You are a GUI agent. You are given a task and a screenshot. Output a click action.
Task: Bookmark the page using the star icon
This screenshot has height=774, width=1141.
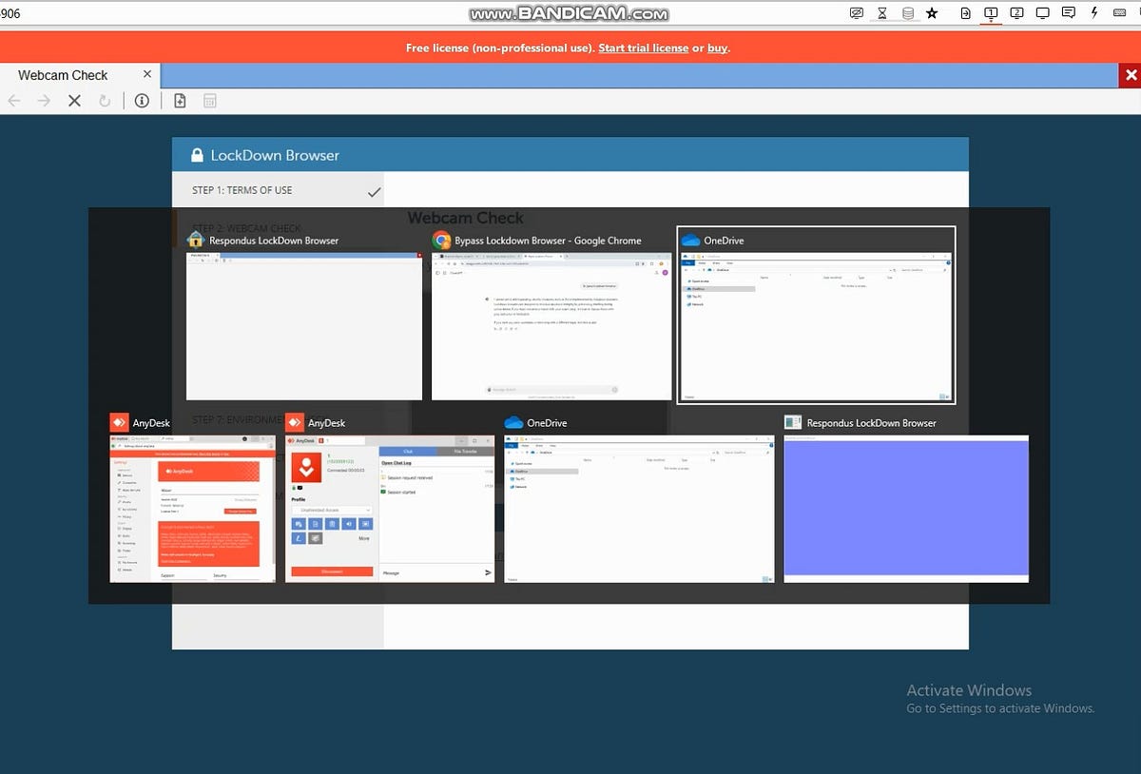932,13
